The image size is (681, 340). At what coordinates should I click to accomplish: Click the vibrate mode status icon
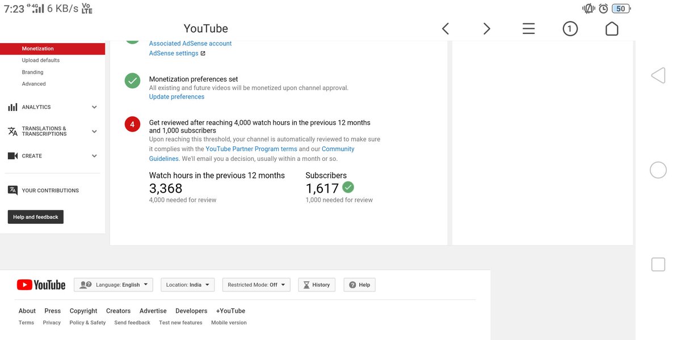(588, 8)
